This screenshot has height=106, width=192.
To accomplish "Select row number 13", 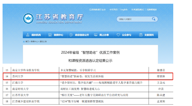I will pyautogui.click(x=7, y=70).
